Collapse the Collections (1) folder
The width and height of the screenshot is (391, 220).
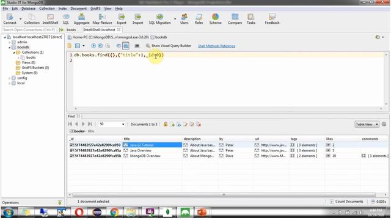point(14,53)
